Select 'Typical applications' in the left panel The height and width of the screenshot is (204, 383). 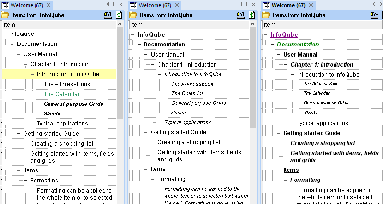(62, 124)
